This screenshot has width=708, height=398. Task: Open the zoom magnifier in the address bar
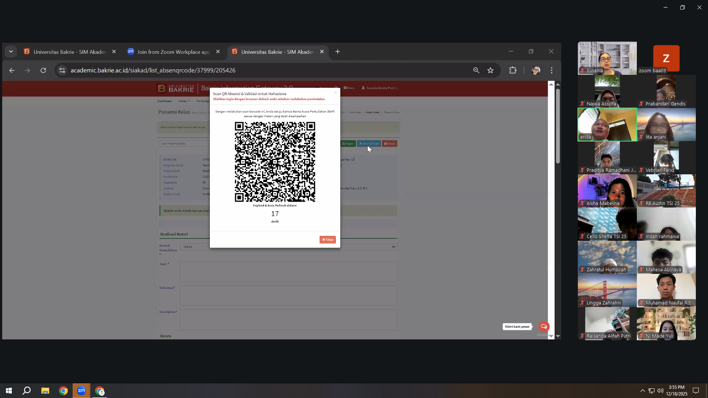click(x=476, y=70)
